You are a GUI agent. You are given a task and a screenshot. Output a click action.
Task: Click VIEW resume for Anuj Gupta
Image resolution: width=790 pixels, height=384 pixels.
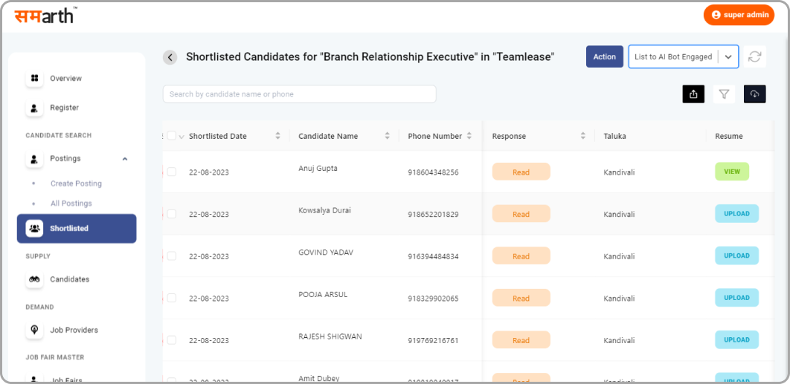point(732,172)
